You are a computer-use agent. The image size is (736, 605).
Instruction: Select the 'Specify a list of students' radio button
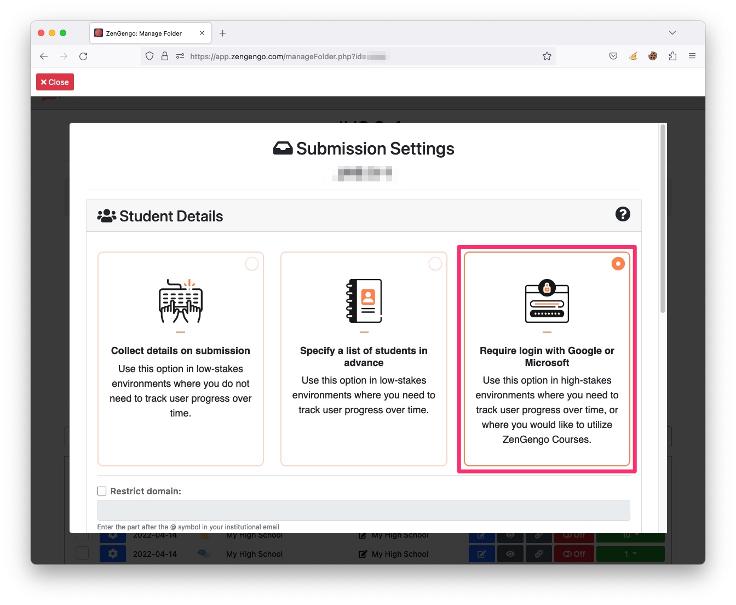(435, 264)
